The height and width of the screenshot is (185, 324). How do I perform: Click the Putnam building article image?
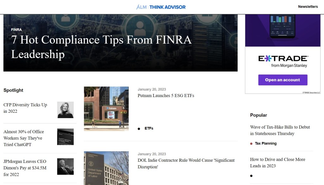tap(106, 109)
